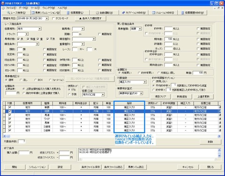225x176 pixels.
Task: Enable 範囲指定 checkbox next to 頭数
Action: pos(45,49)
